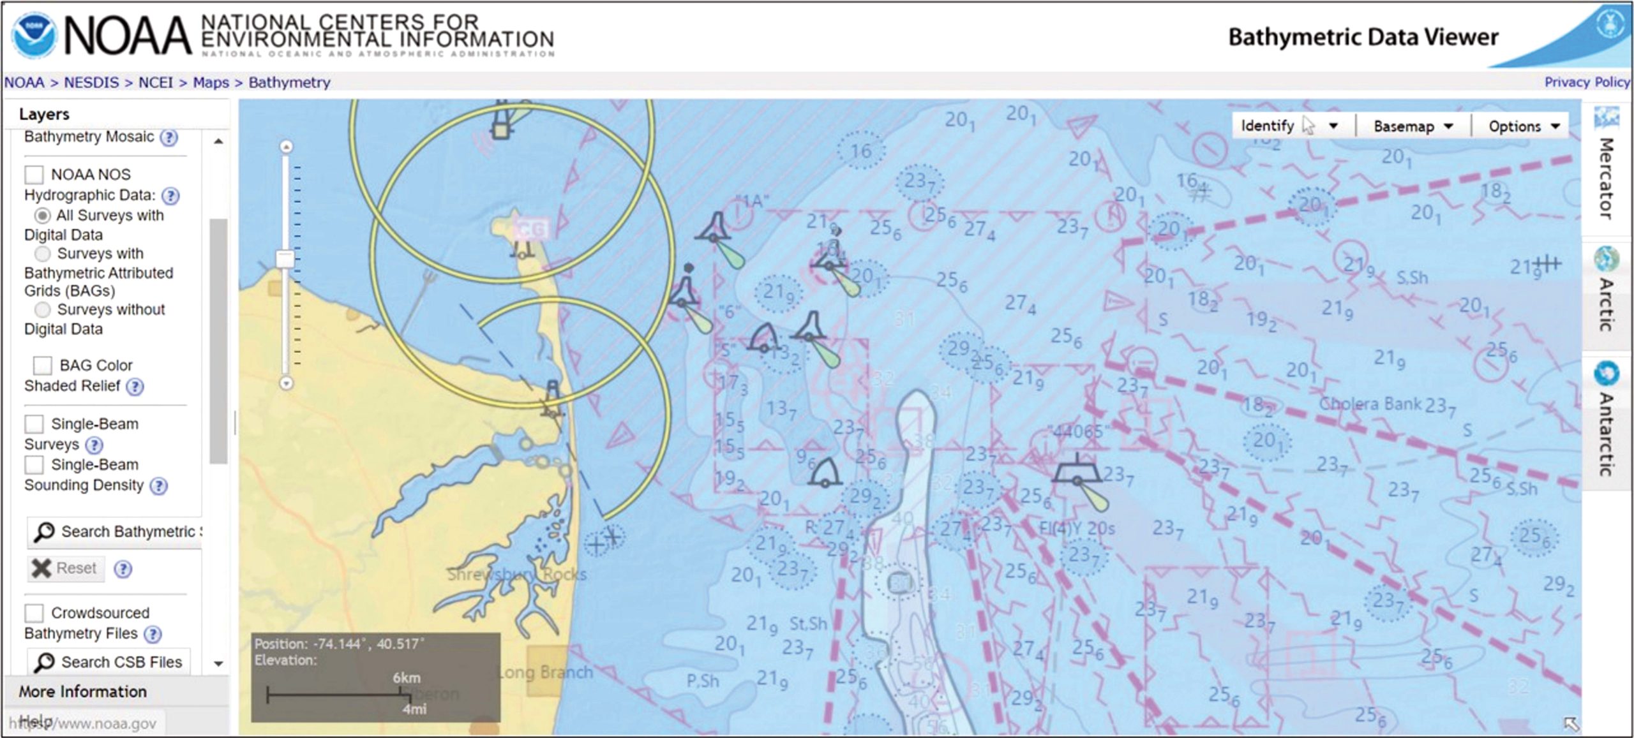Click help icon next to Bathymetry Mosaic
The width and height of the screenshot is (1634, 738).
point(169,138)
